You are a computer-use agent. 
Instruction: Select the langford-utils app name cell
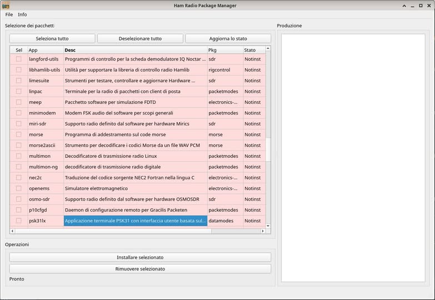point(46,59)
